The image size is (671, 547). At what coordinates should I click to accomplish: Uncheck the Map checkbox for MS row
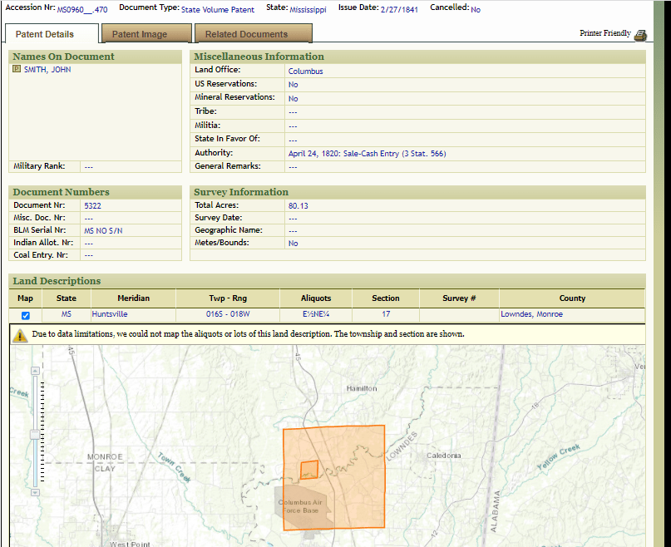(x=25, y=315)
